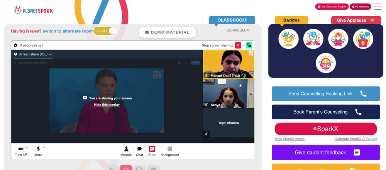Switch to the CLASSROOM tab
386x170 pixels.
(232, 20)
